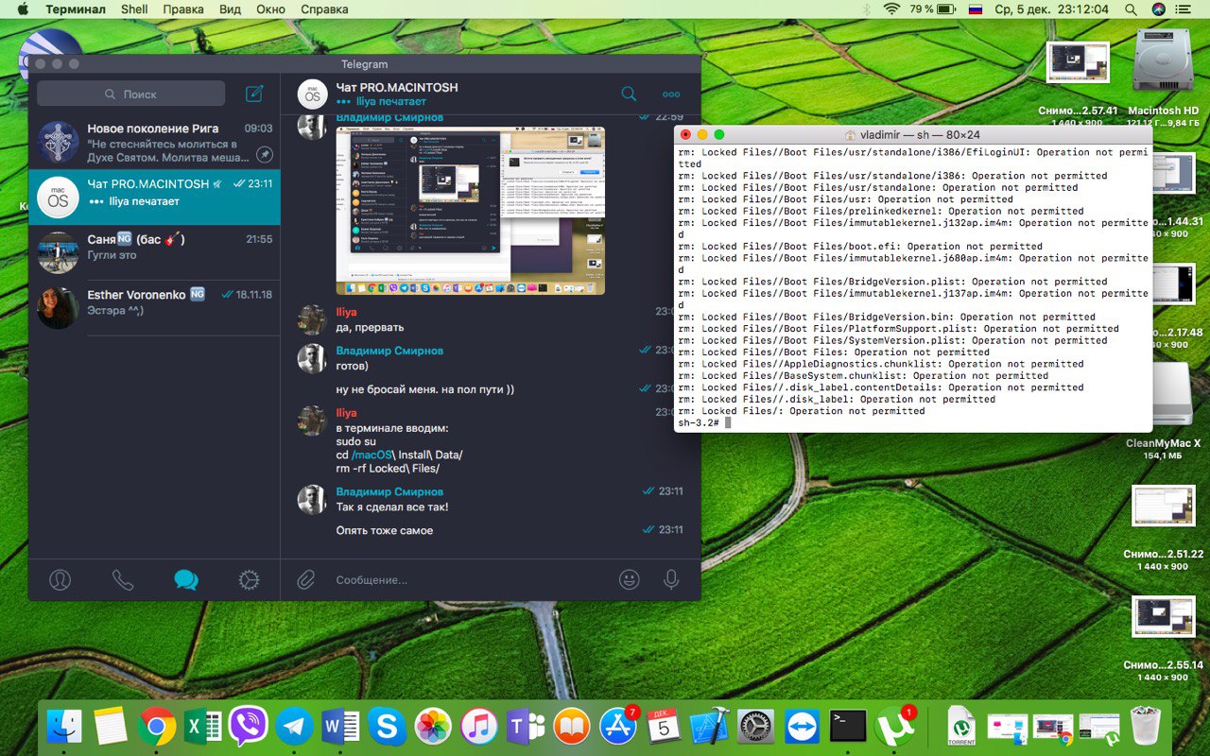This screenshot has width=1210, height=756.
Task: Open the chat's three-dot more options
Action: 671,94
